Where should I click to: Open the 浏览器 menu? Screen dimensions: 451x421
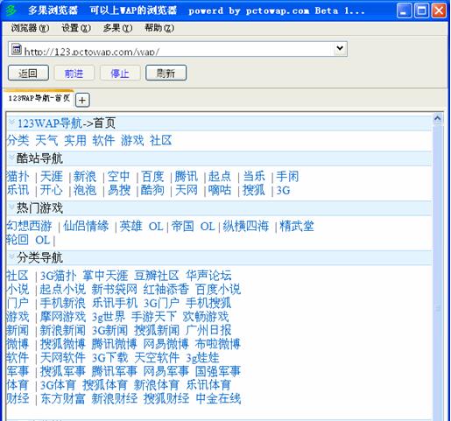30,28
